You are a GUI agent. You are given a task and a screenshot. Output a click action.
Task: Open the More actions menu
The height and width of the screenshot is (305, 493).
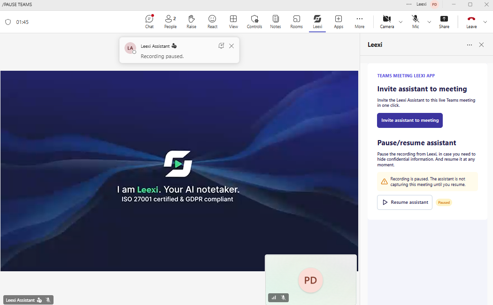359,22
